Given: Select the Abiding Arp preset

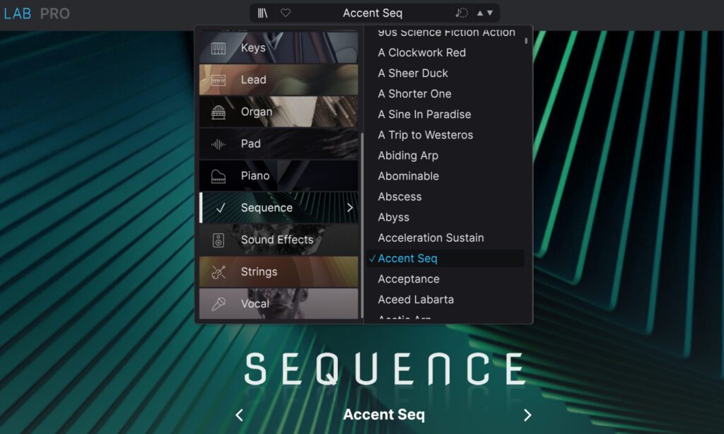Looking at the screenshot, I should [408, 156].
